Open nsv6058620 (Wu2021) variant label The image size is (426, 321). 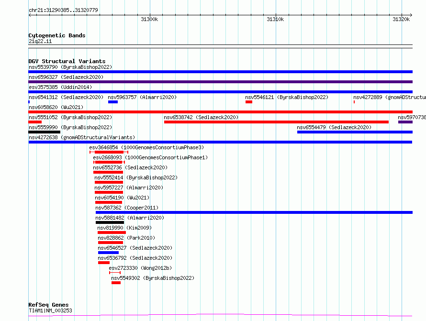(56, 107)
